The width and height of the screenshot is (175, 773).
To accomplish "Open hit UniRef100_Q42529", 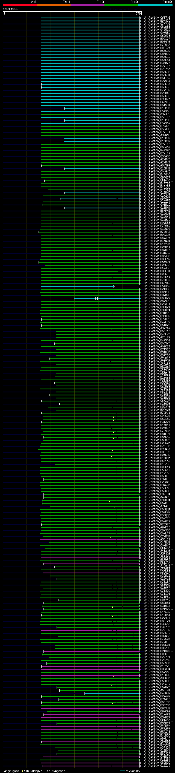I will pyautogui.click(x=157, y=30).
